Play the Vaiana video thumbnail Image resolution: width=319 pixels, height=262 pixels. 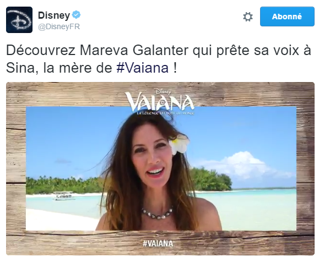click(x=160, y=168)
